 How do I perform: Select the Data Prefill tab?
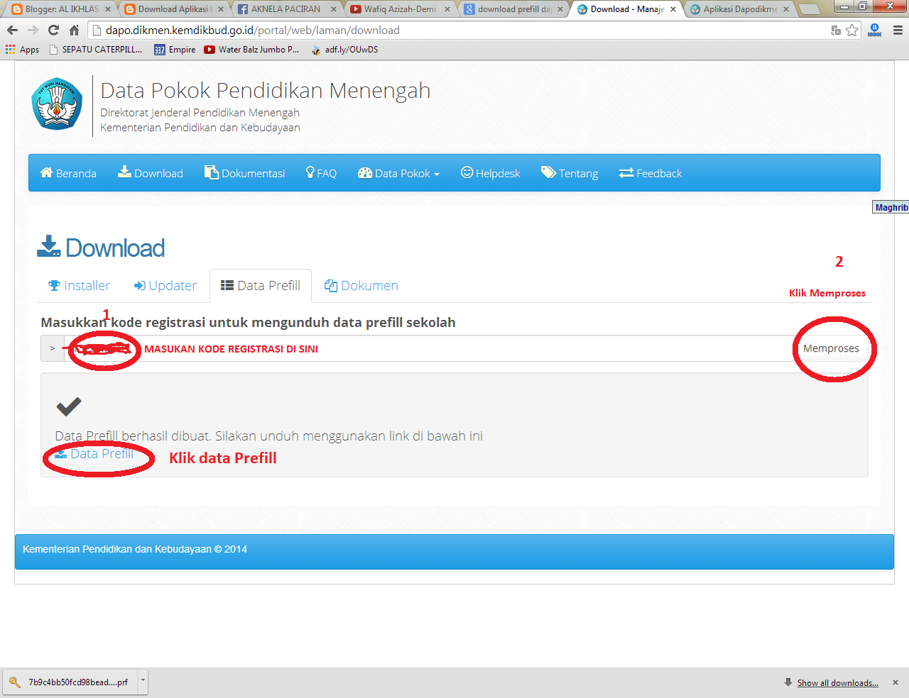tap(261, 285)
